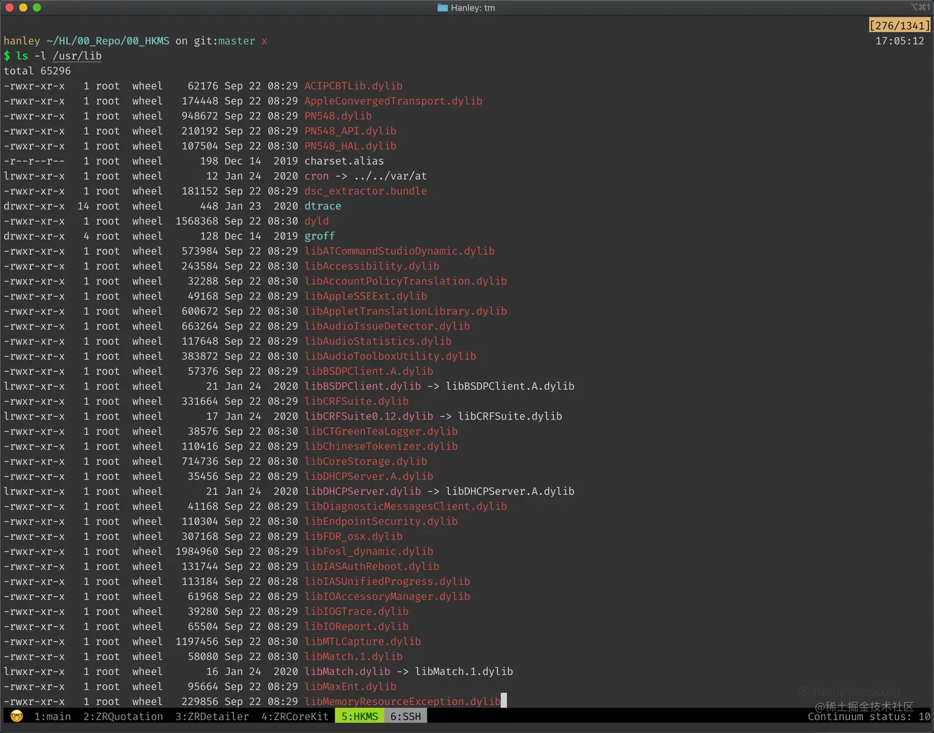Select libMemoryResourceException.dylib
Screen dimensions: 934x733
pos(402,701)
